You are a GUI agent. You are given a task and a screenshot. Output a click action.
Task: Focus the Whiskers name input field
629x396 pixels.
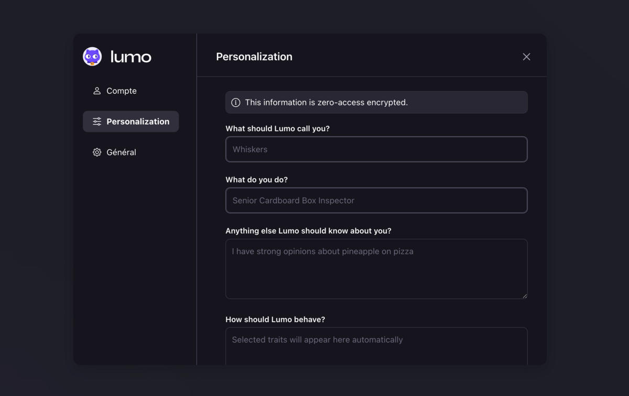(x=376, y=149)
